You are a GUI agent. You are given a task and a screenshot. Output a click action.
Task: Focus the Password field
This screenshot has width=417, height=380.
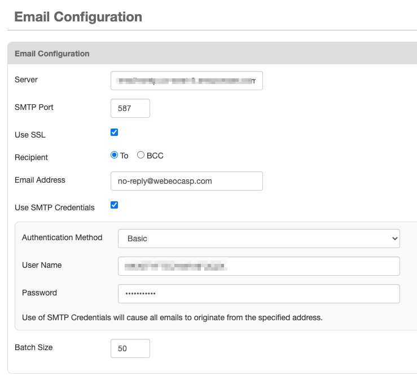258,294
